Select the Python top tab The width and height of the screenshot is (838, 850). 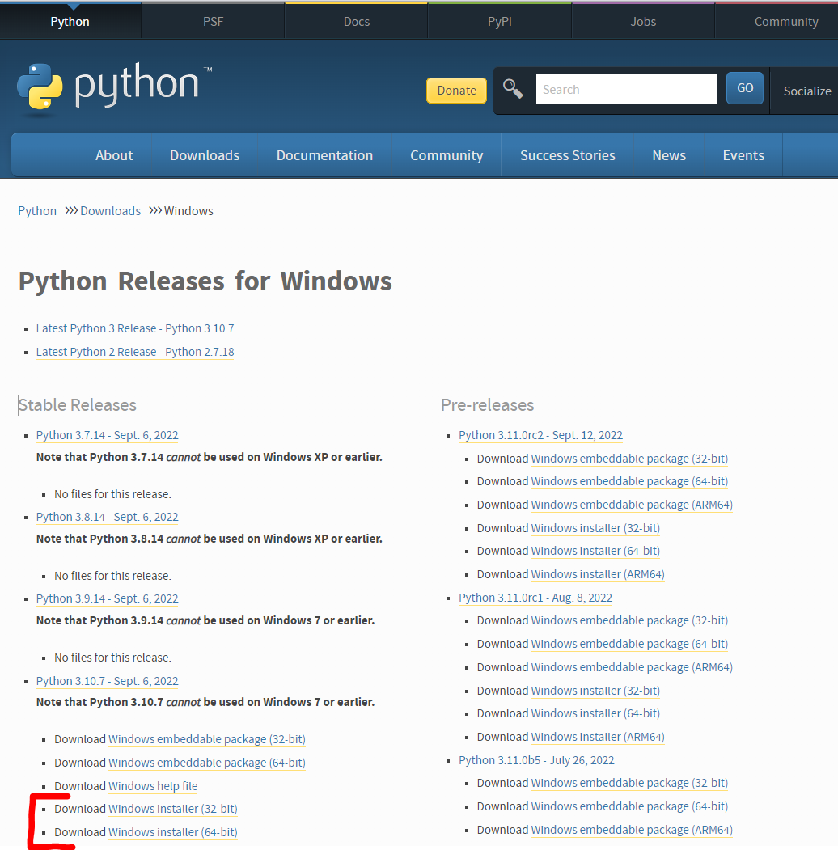[70, 22]
